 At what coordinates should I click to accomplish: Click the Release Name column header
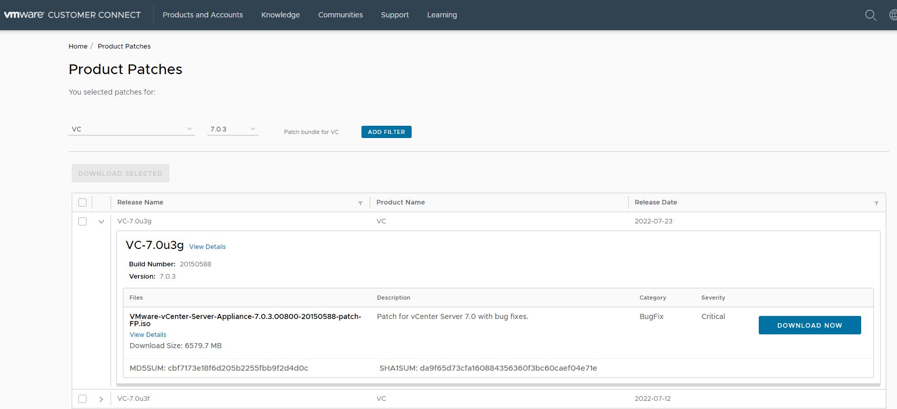(140, 202)
